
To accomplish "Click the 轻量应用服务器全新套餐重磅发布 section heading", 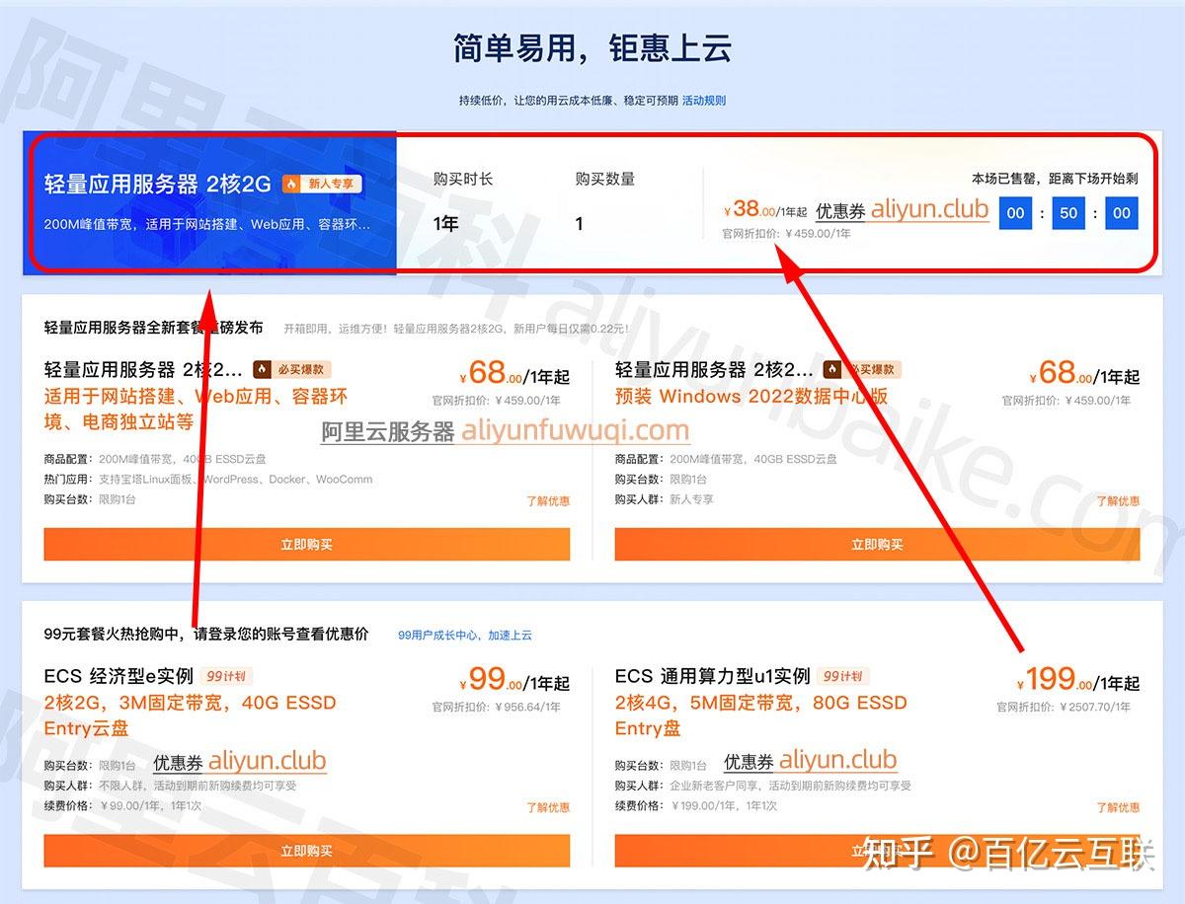I will point(154,328).
